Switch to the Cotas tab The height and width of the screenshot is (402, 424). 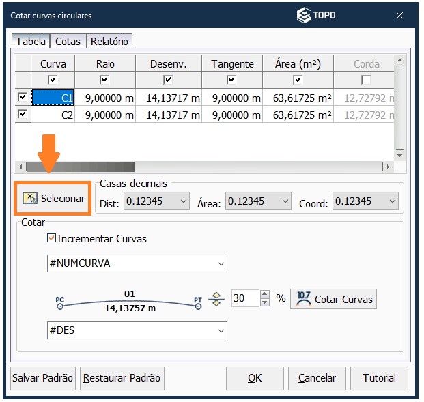[x=68, y=42]
